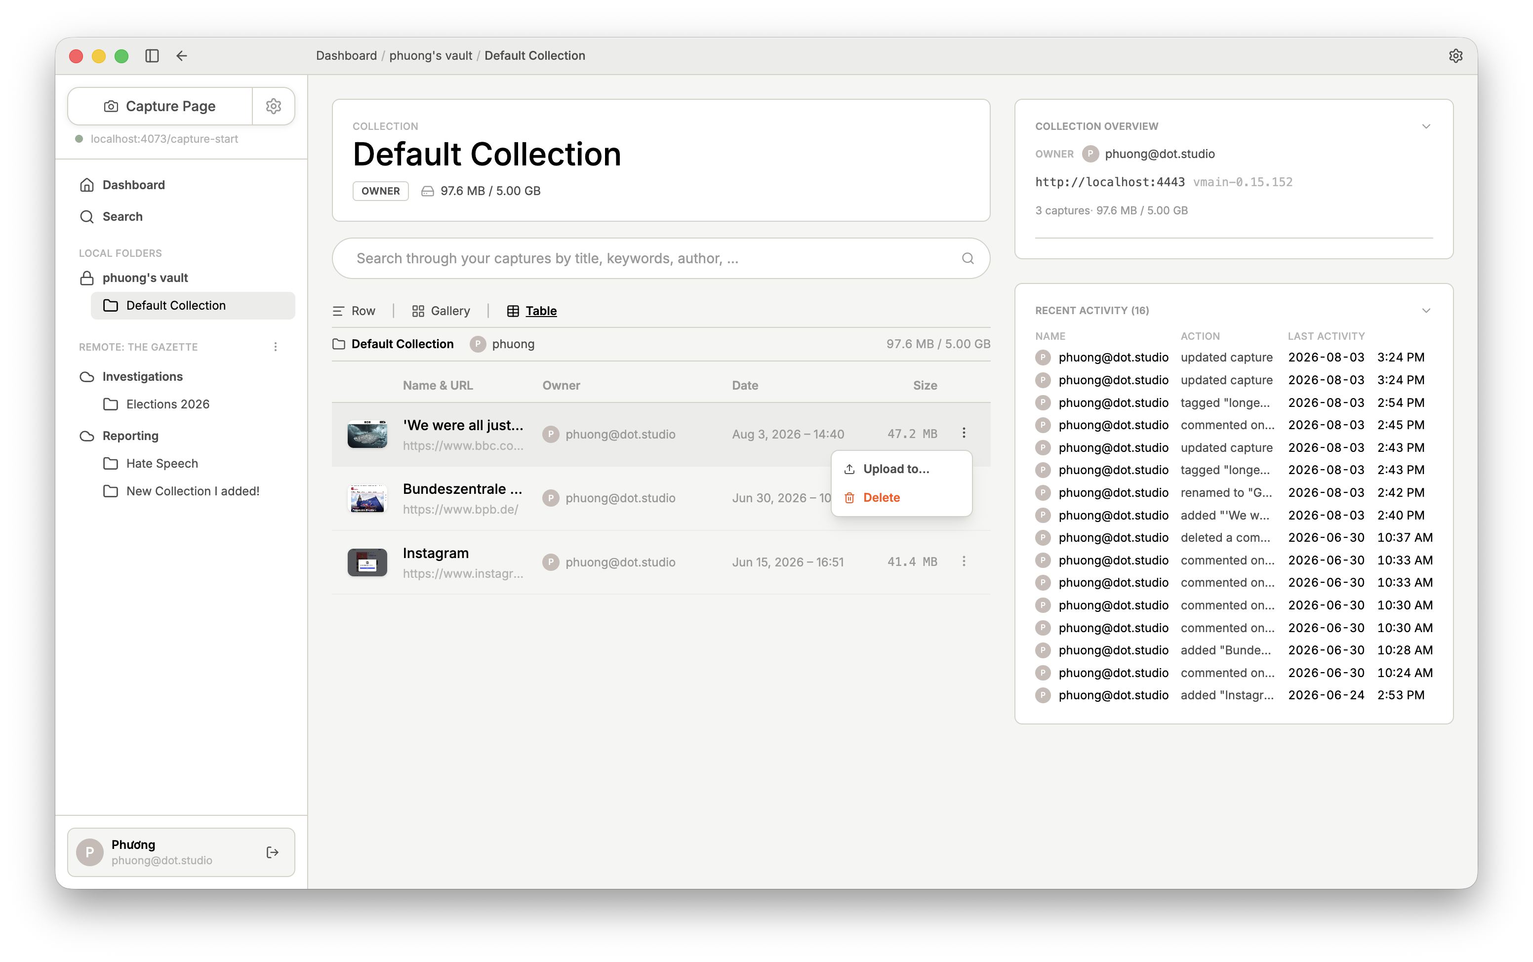Choose Upload to... from the context menu
Image resolution: width=1533 pixels, height=962 pixels.
[x=901, y=469]
